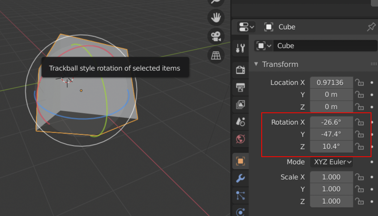This screenshot has height=216, width=378.
Task: Click Rotation Z field 10.4°
Action: [x=331, y=146]
